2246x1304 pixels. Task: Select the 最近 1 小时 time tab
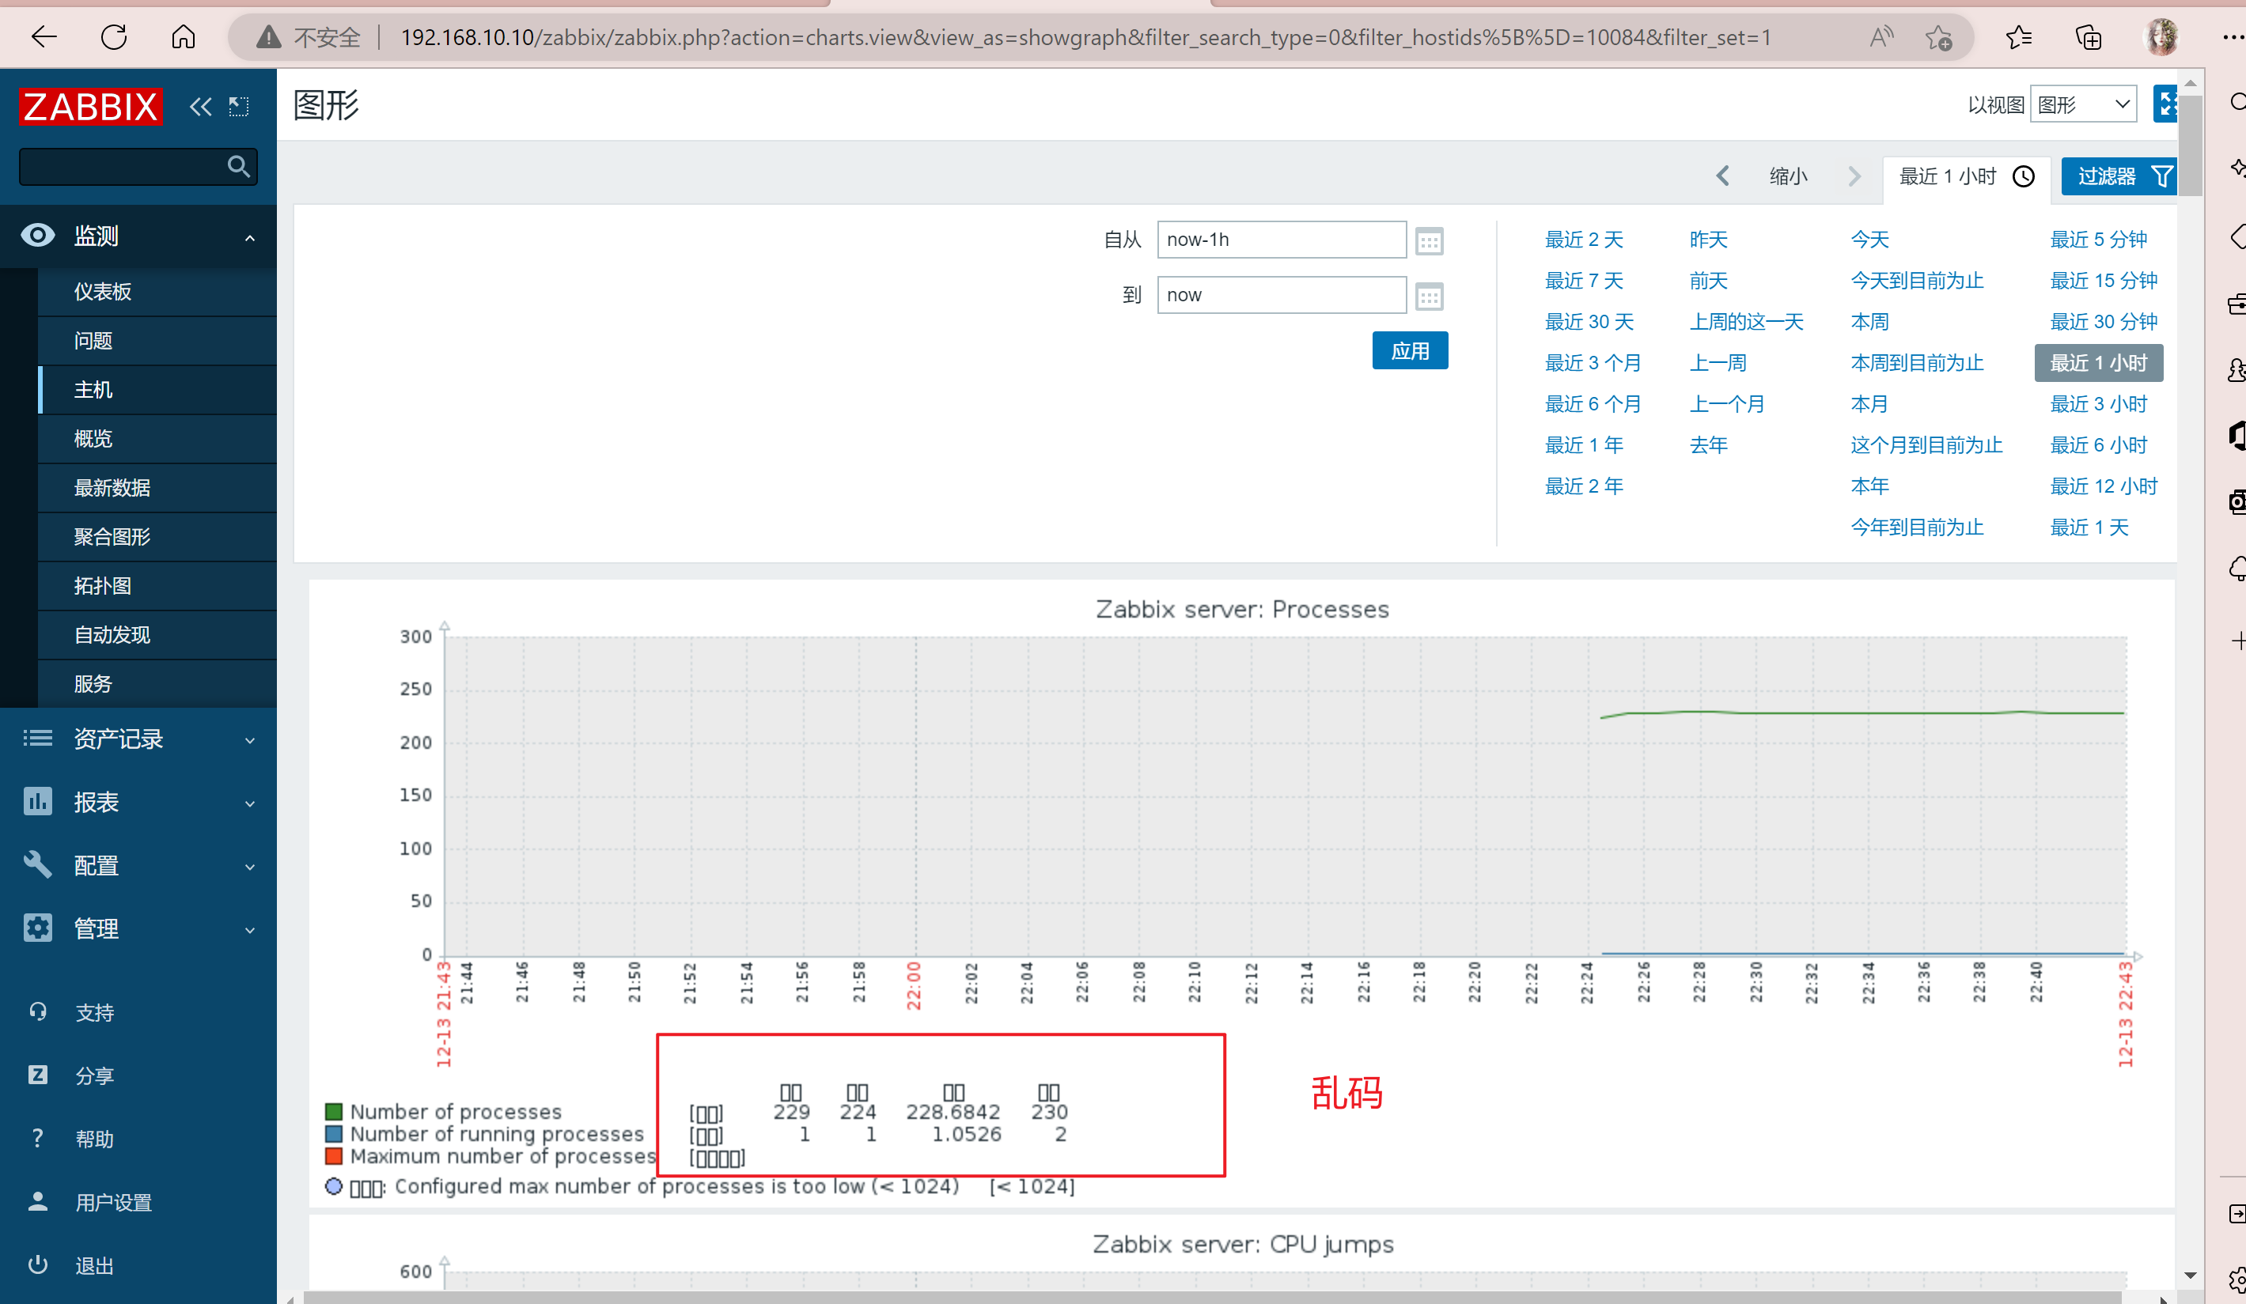(1966, 176)
